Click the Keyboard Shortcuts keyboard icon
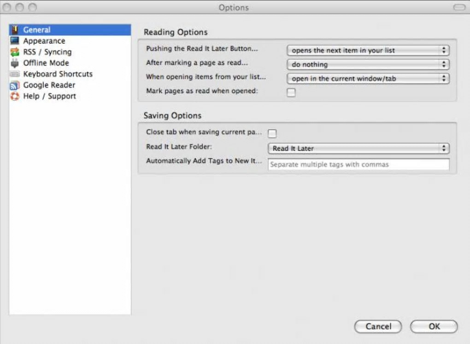Image resolution: width=470 pixels, height=344 pixels. 15,74
